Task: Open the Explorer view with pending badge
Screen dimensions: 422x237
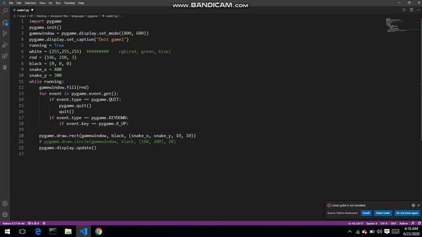Action: pos(5,23)
